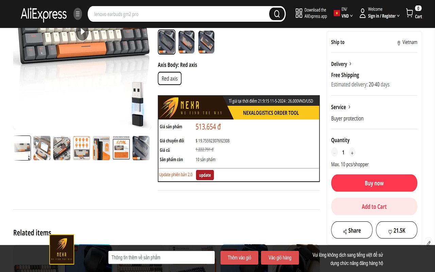The height and width of the screenshot is (272, 435).
Task: Click the first highlighted keyboard thumbnail above Axis Body
Action: coord(166,42)
